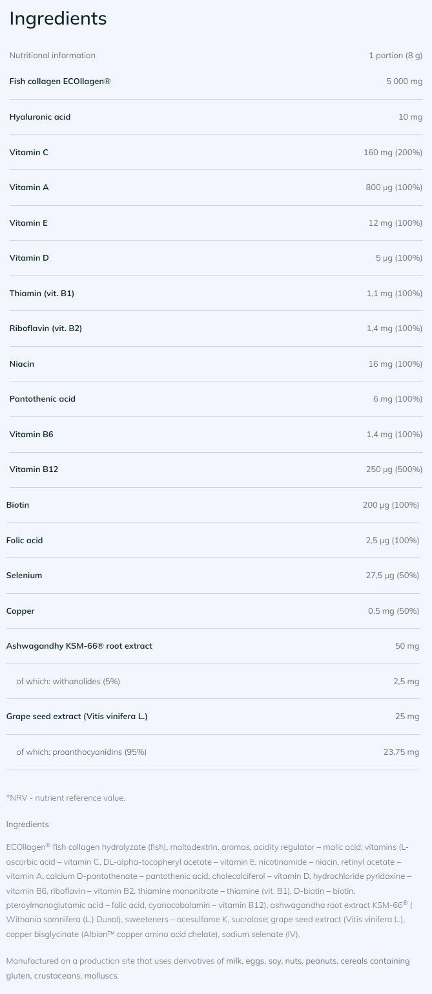The height and width of the screenshot is (994, 432).
Task: Select the Vitamin A row label
Action: tap(29, 188)
